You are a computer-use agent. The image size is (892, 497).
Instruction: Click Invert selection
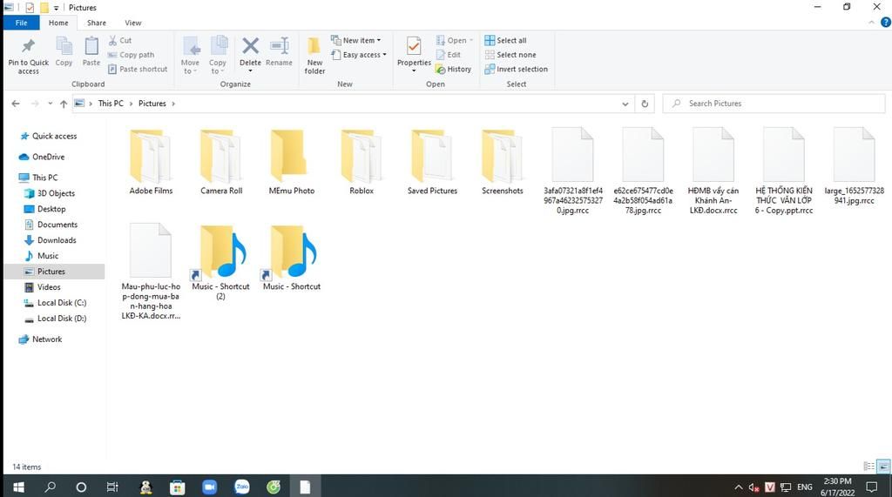(x=516, y=69)
